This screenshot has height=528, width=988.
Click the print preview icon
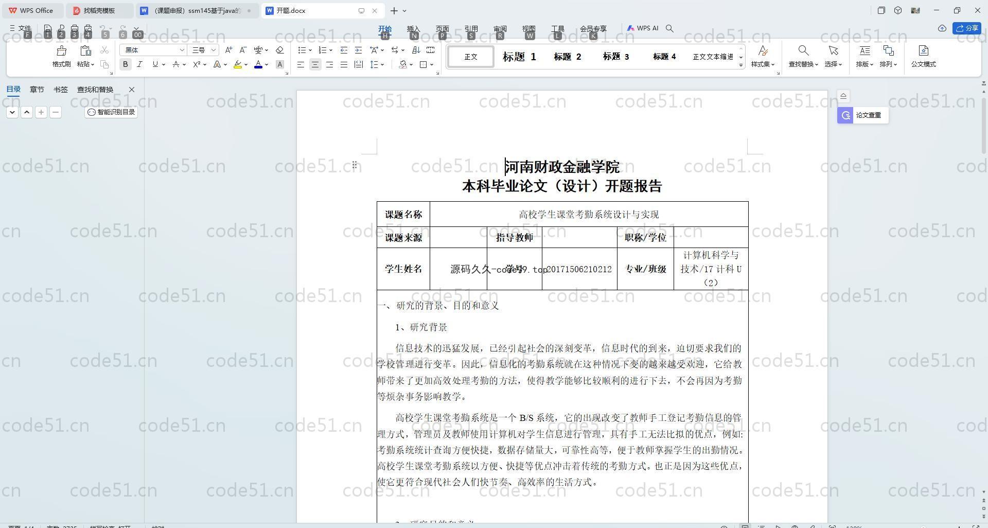[x=88, y=29]
